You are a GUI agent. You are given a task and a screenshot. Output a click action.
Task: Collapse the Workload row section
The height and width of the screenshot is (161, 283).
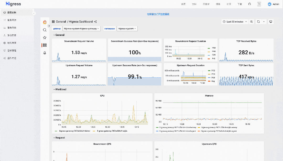60,89
